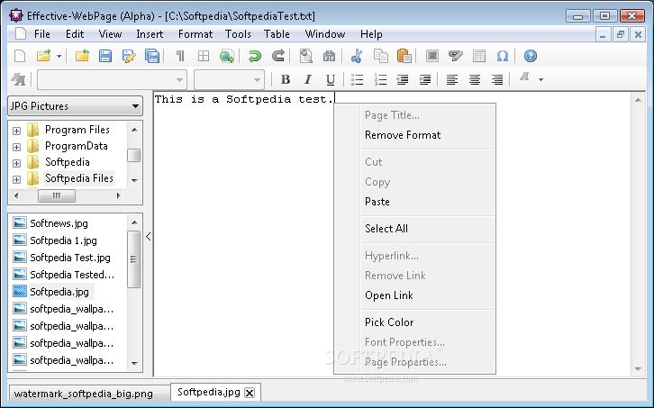Click the editor scrollbar down arrow
This screenshot has width=654, height=408.
click(638, 368)
